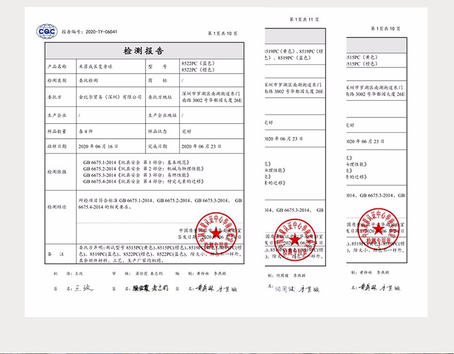The image size is (454, 354).
Task: Click the 备注 label cell
Action: point(60,254)
